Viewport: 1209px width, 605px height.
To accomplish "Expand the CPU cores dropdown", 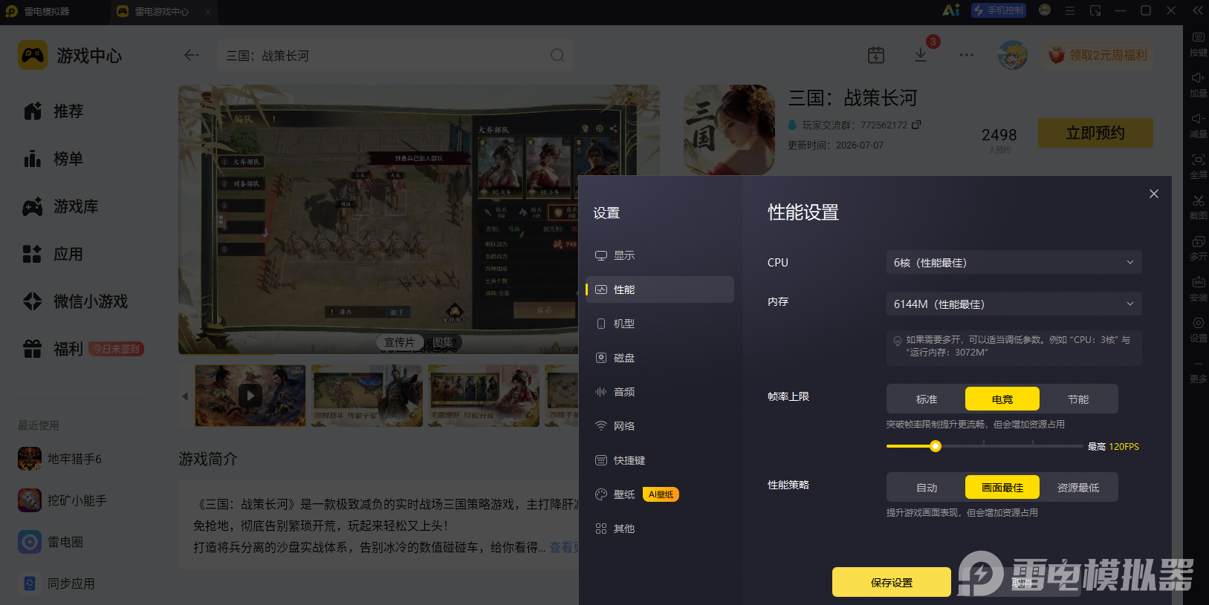I will [1014, 262].
